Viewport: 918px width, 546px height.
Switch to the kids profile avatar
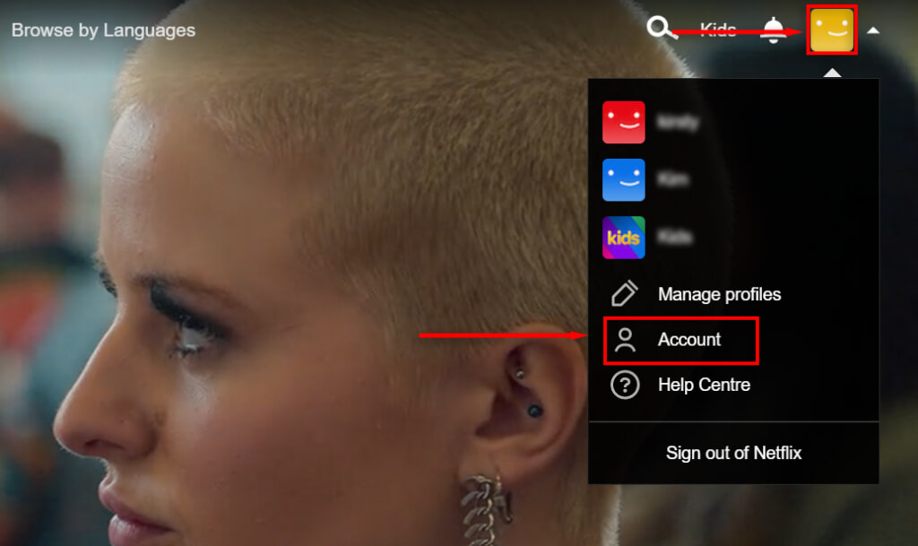point(624,238)
